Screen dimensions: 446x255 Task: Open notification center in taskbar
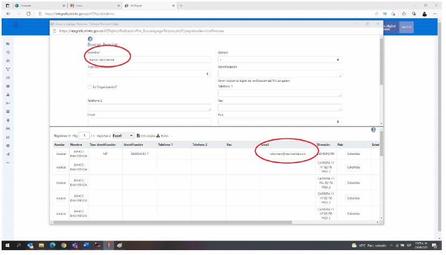434,245
